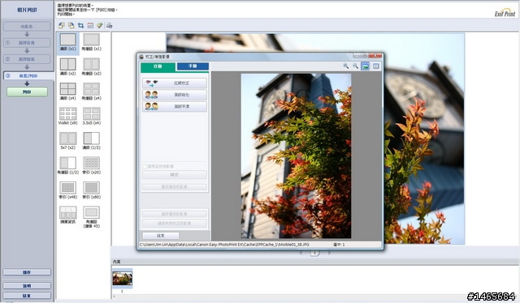Choose the borderless (x1) layout

[x=67, y=42]
